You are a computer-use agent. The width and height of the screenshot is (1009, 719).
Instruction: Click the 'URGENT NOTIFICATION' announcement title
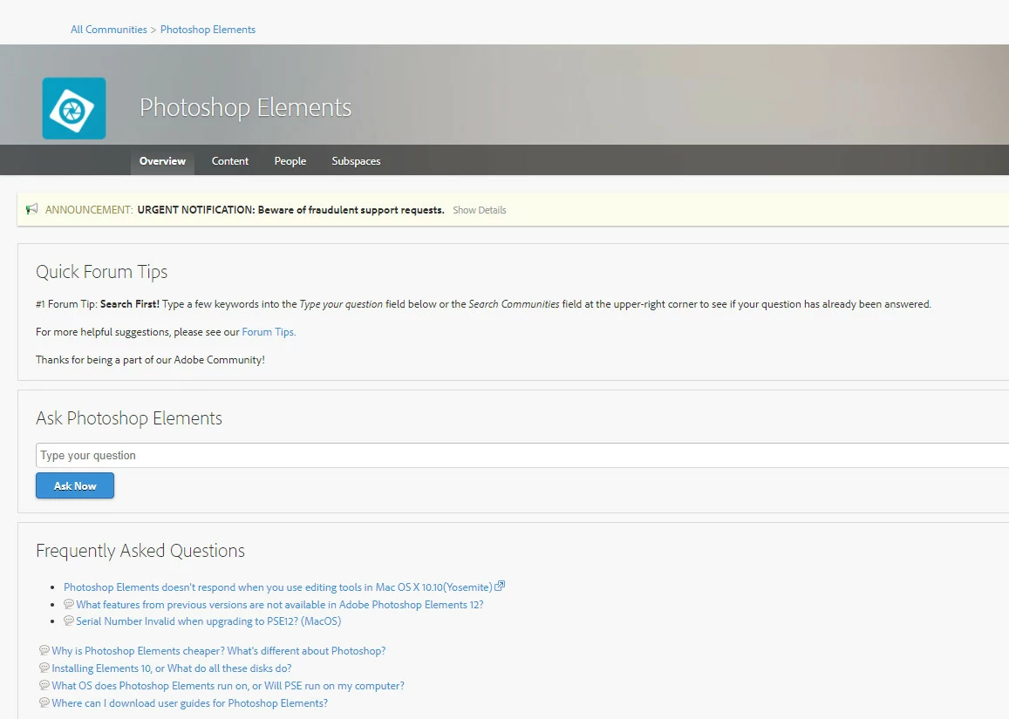[x=291, y=210]
